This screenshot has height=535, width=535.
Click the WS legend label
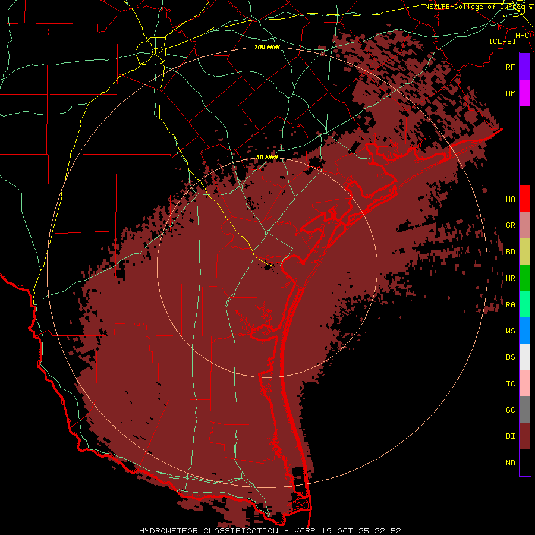click(510, 331)
